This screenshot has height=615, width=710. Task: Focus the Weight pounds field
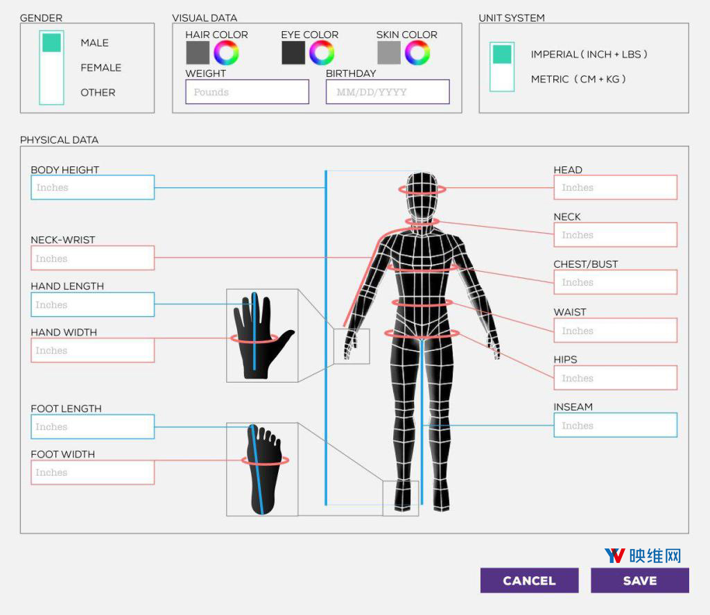click(248, 92)
